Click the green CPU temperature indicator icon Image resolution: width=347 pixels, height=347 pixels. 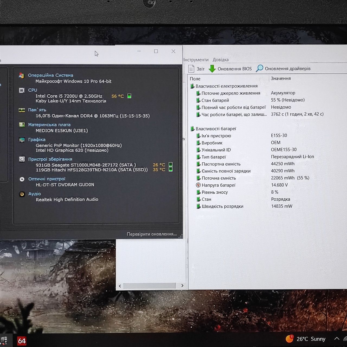(129, 96)
